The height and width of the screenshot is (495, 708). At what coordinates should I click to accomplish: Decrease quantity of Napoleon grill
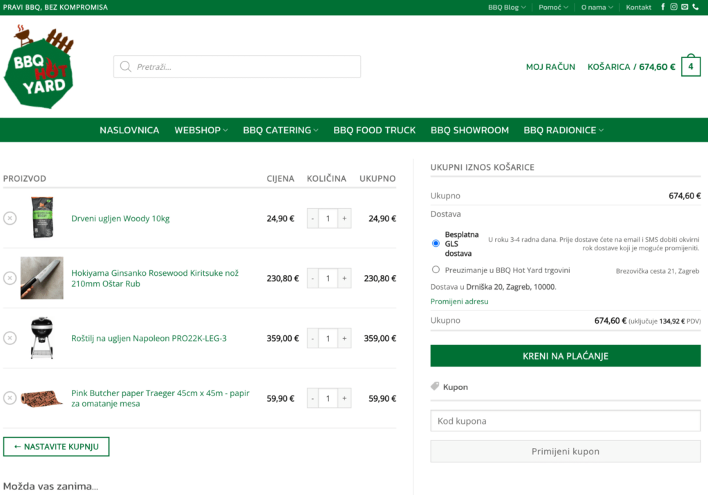click(313, 339)
